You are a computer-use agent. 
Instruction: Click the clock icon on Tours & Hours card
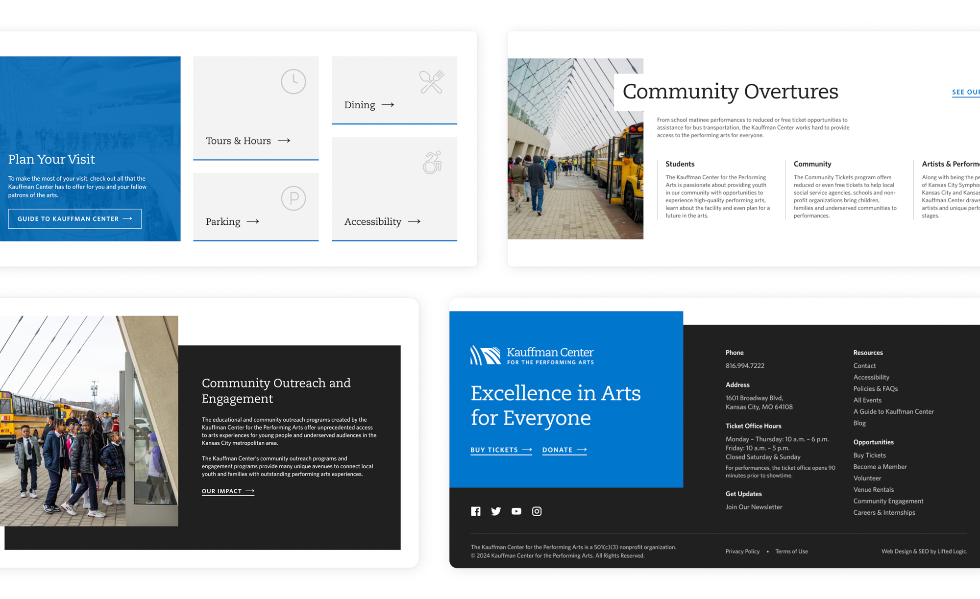tap(294, 81)
